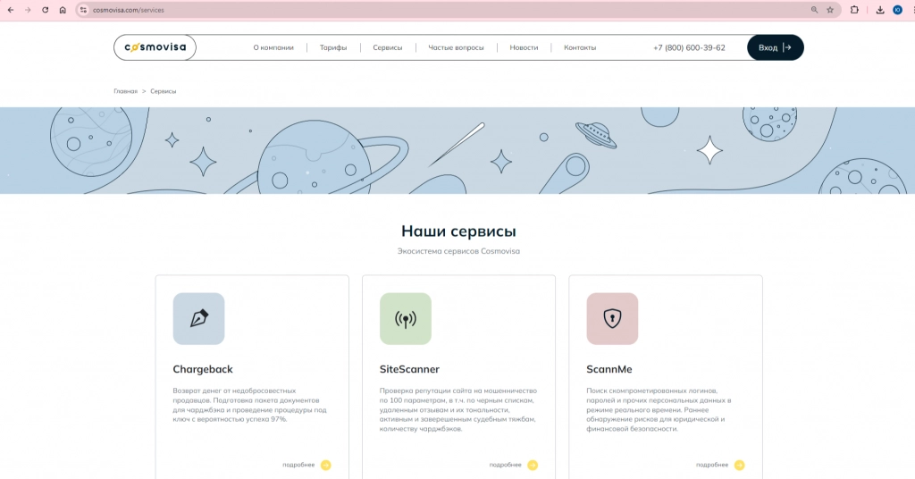Click Главная breadcrumb link

coord(125,91)
